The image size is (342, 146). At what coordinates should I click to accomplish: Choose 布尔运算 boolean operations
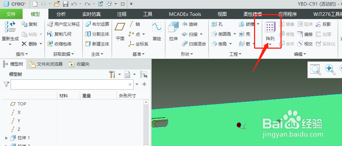coord(97,24)
